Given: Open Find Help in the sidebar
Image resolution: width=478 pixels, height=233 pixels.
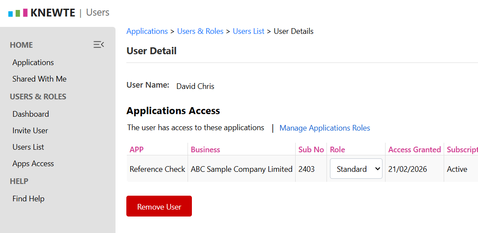Looking at the screenshot, I should pos(28,199).
